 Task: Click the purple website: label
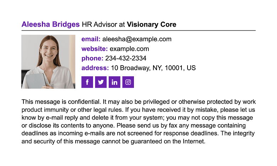click(x=94, y=49)
